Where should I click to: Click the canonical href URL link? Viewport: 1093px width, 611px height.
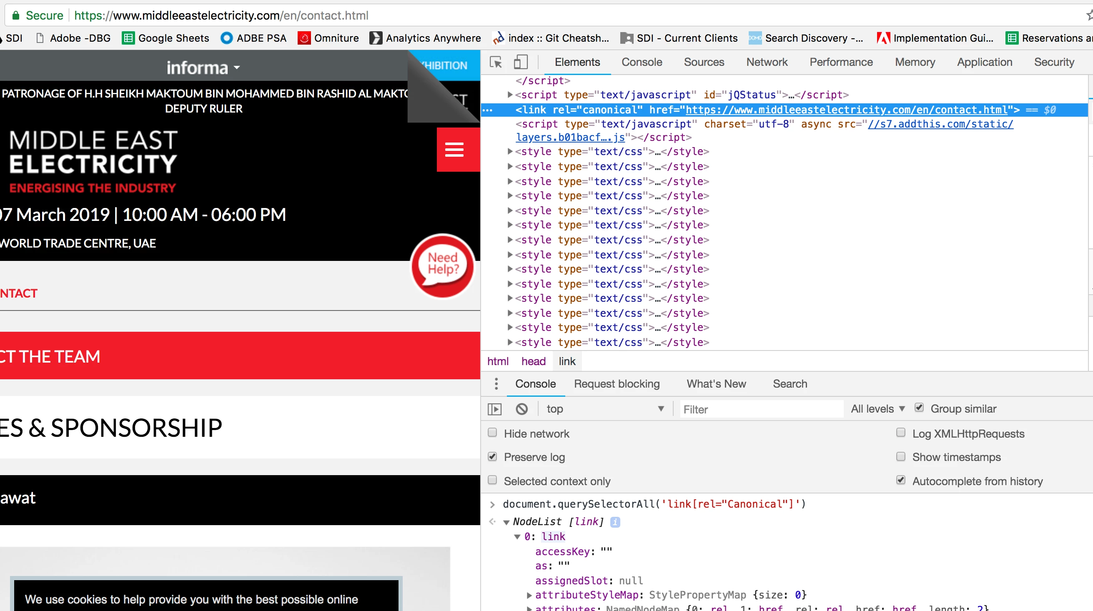coord(846,110)
